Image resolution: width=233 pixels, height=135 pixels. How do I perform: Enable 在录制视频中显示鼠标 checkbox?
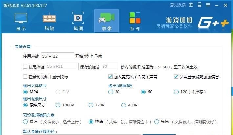click(25, 77)
